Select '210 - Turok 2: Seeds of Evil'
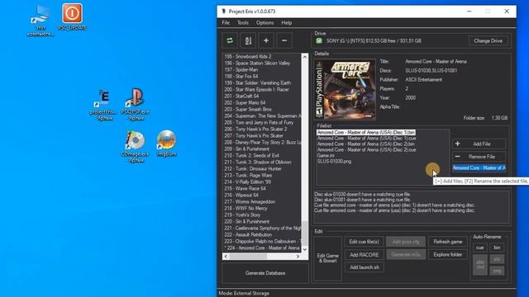 tap(251, 156)
